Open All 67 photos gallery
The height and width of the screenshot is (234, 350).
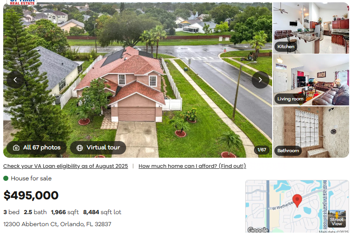37,148
